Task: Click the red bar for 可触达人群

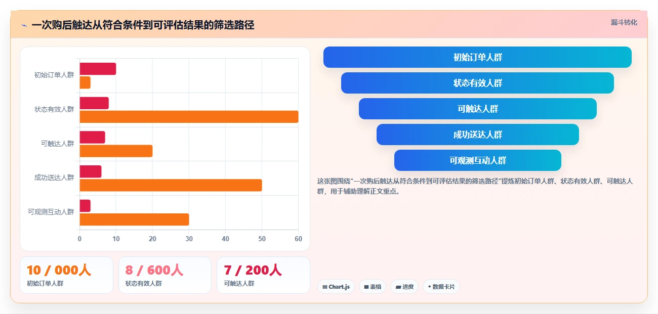Action: click(92, 137)
